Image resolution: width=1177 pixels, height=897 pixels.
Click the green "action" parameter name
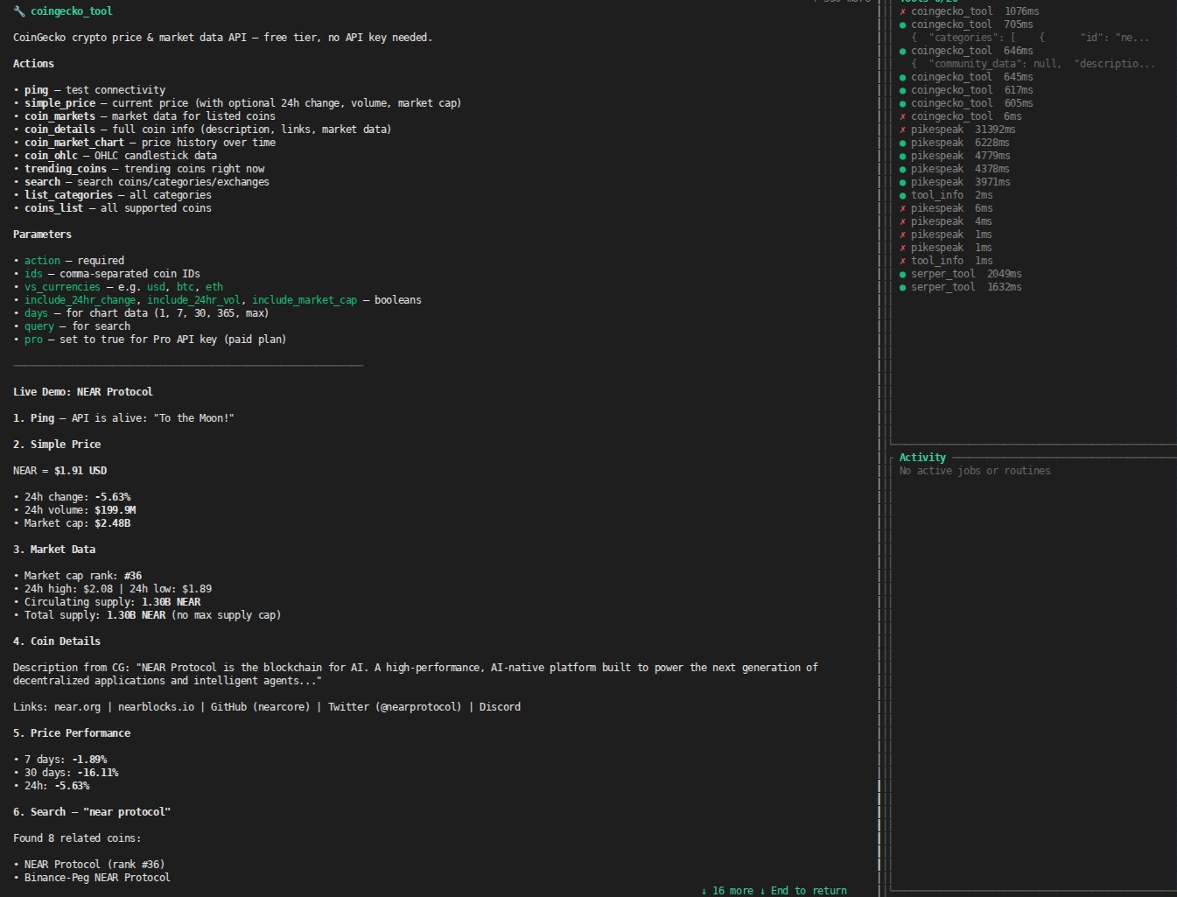[42, 261]
